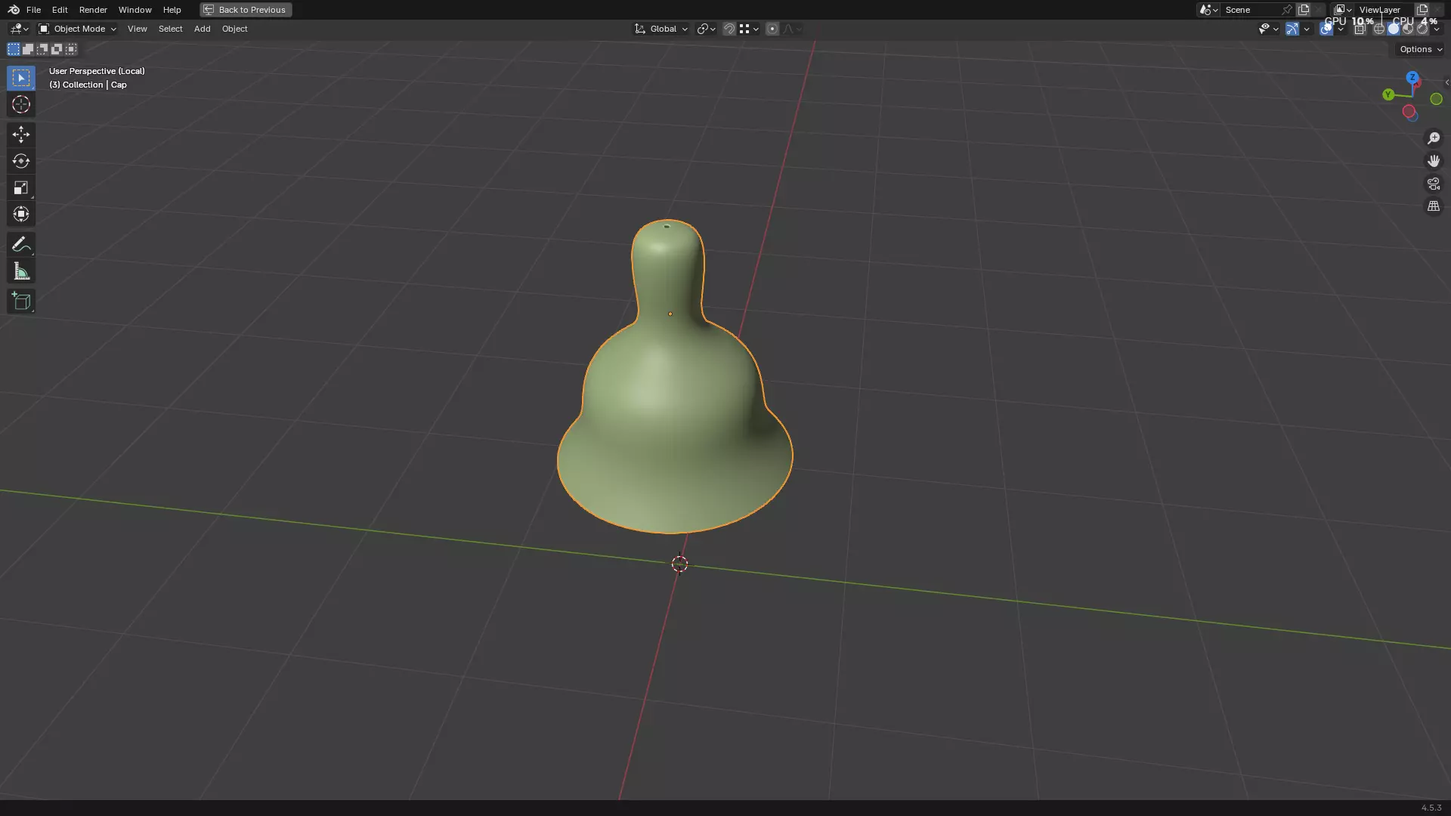Choose the Scale tool

point(21,187)
